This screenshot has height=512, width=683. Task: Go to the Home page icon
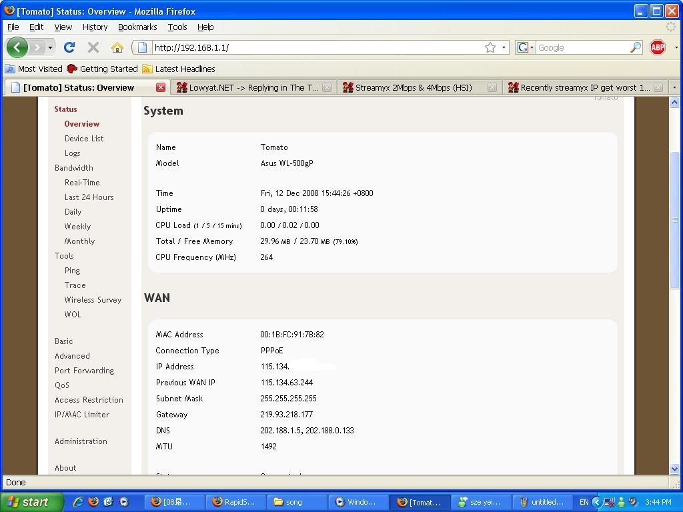pos(117,47)
